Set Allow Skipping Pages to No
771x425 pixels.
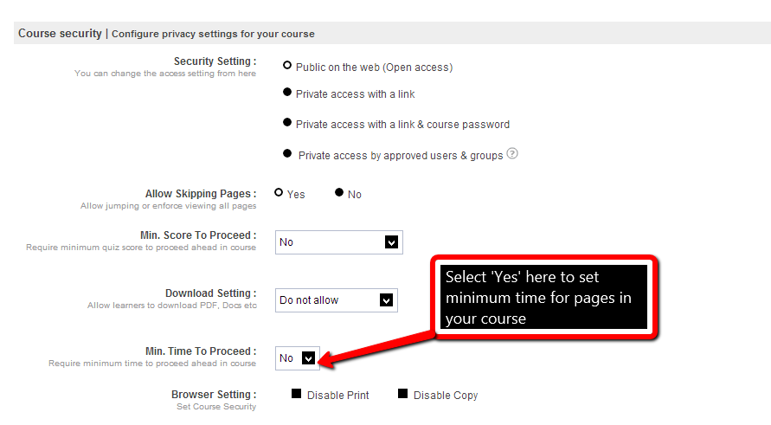(x=339, y=193)
